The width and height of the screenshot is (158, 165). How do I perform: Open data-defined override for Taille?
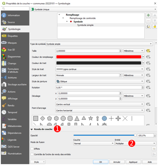pos(148,51)
